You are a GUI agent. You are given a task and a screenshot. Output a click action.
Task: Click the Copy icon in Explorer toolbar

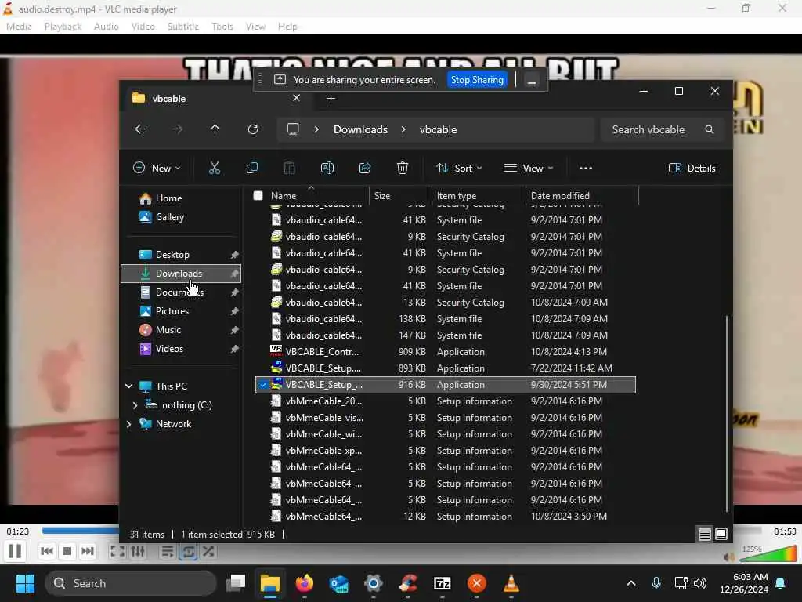click(252, 168)
